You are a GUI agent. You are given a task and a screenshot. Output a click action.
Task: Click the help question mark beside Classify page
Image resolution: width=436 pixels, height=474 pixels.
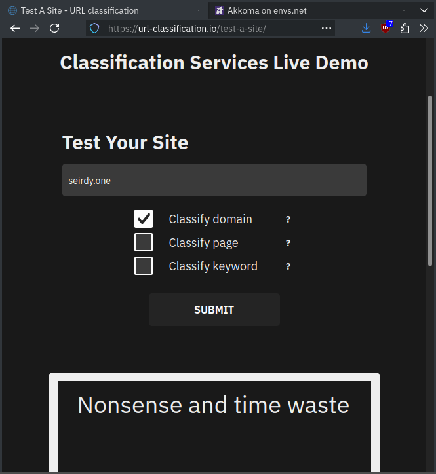tap(288, 244)
